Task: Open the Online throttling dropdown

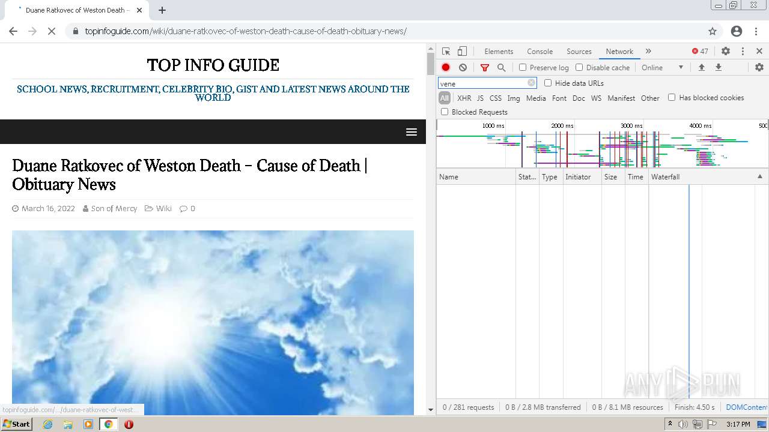Action: (x=663, y=68)
